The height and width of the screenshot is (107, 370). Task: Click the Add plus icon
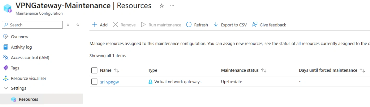click(95, 25)
